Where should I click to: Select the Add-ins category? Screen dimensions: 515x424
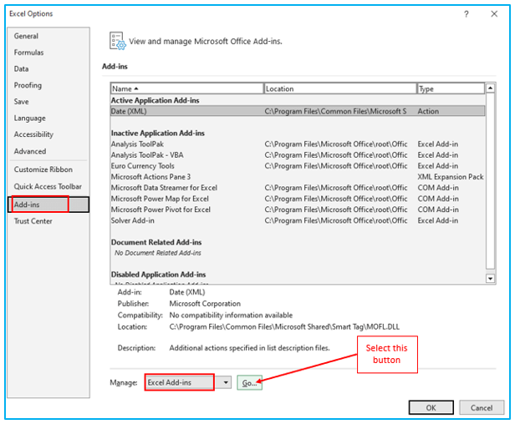click(x=48, y=204)
